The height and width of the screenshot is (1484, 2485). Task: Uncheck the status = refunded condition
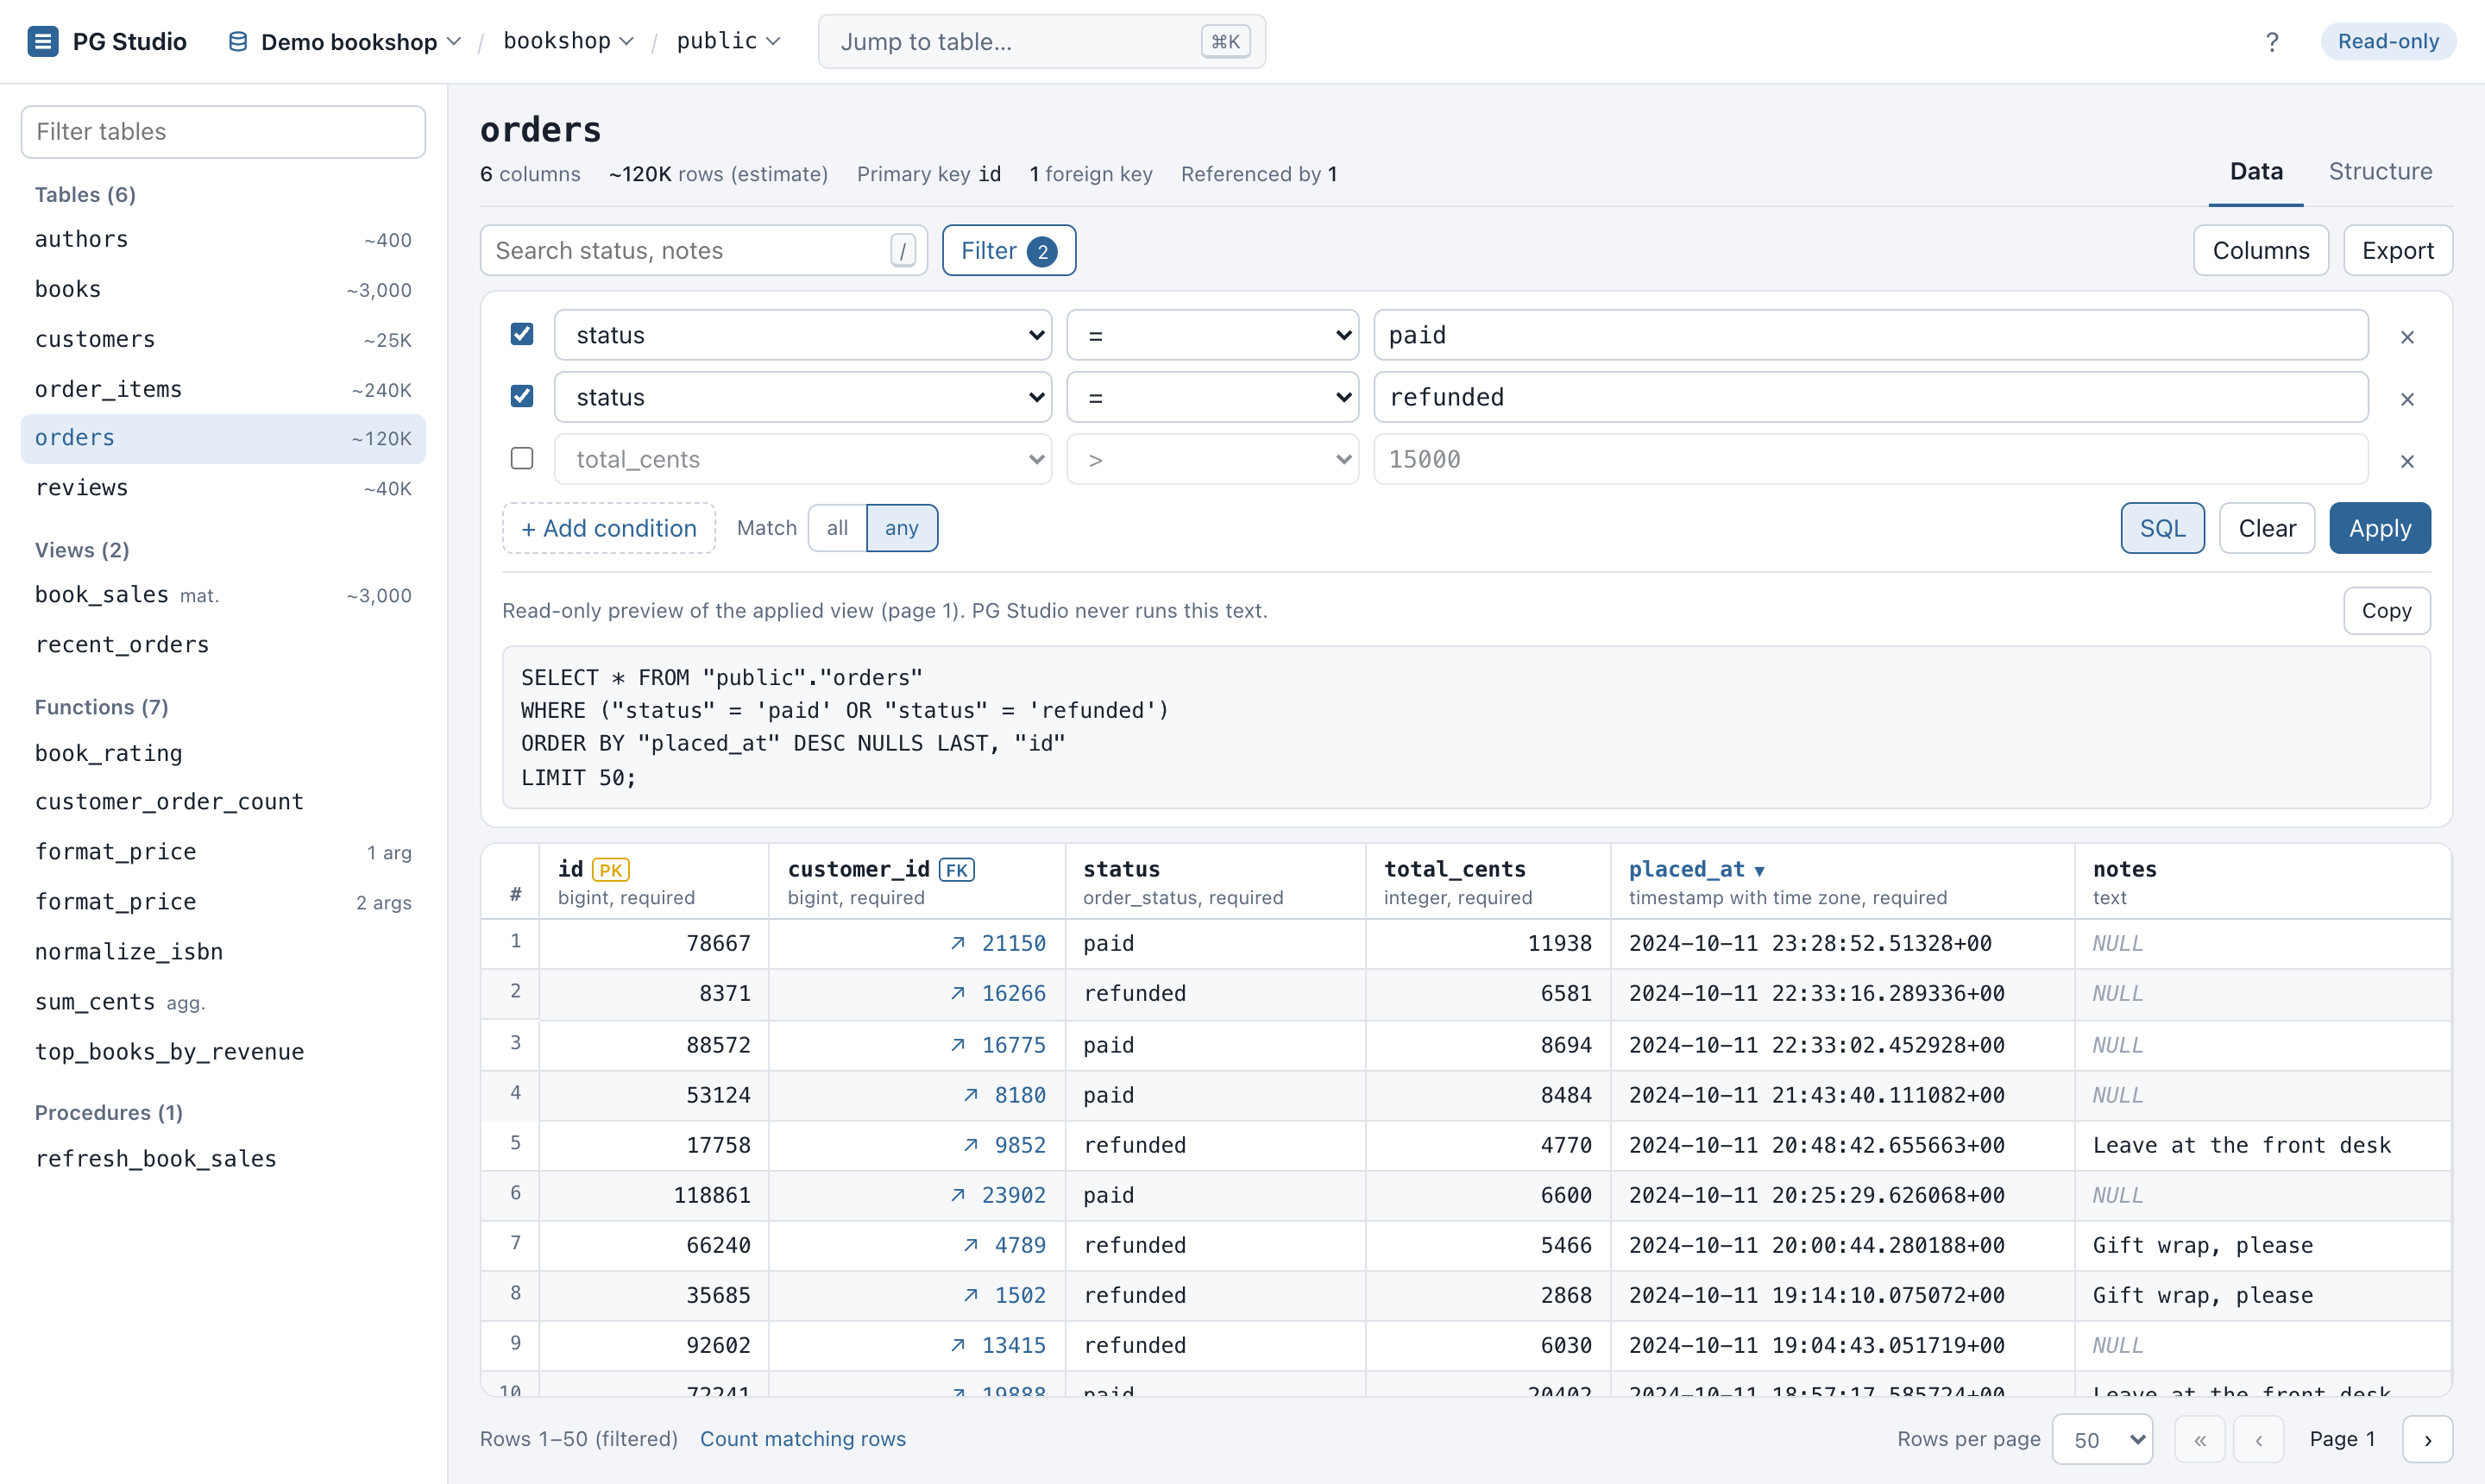[x=522, y=396]
